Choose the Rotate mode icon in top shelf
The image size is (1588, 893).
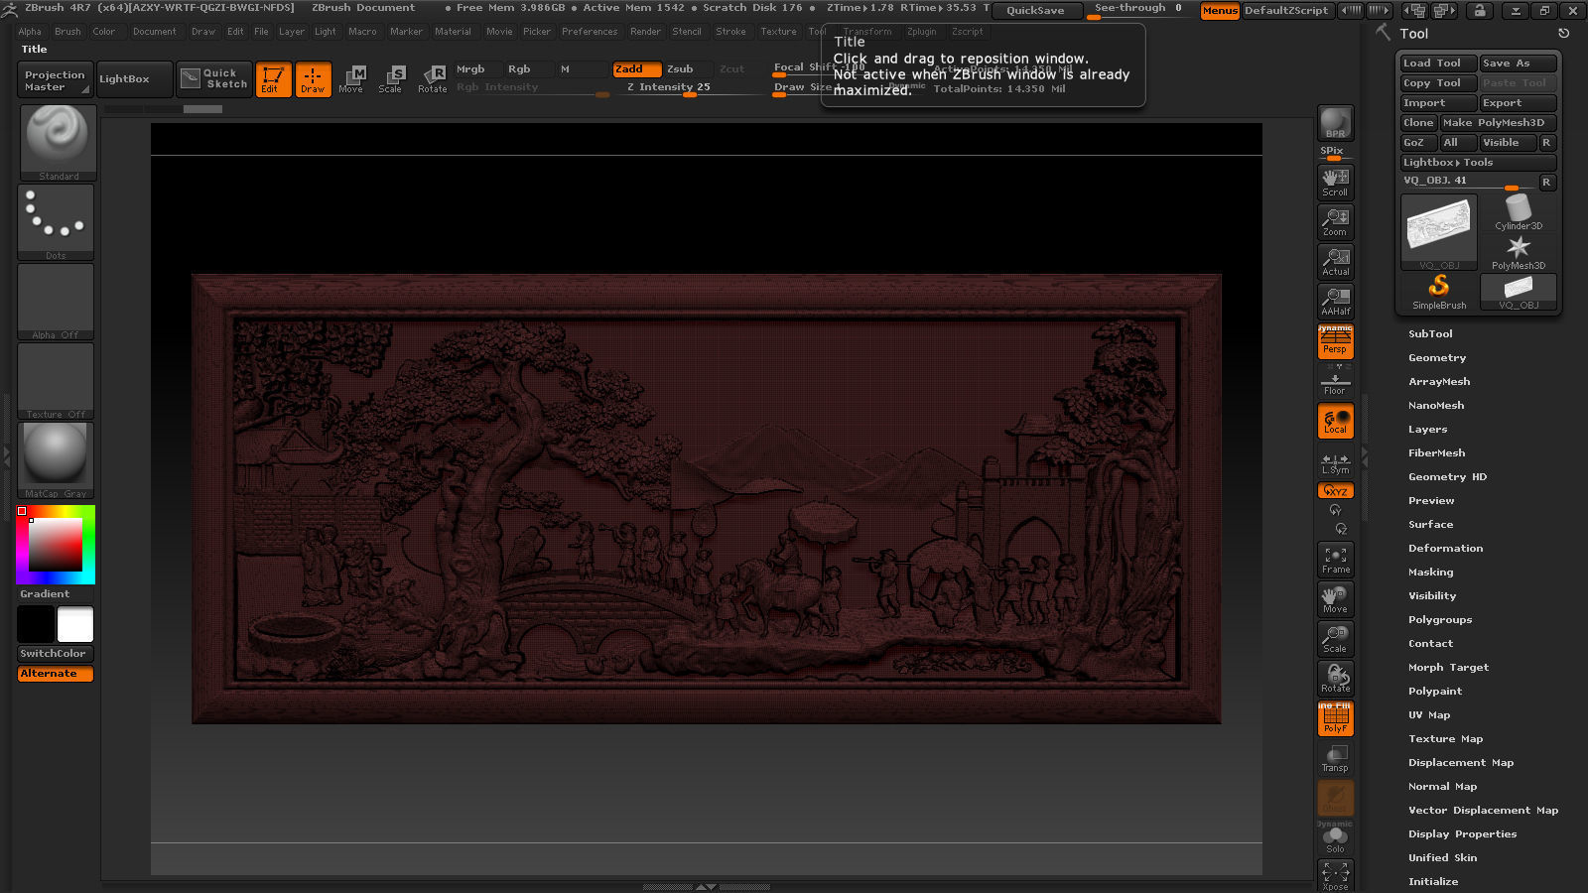(432, 79)
